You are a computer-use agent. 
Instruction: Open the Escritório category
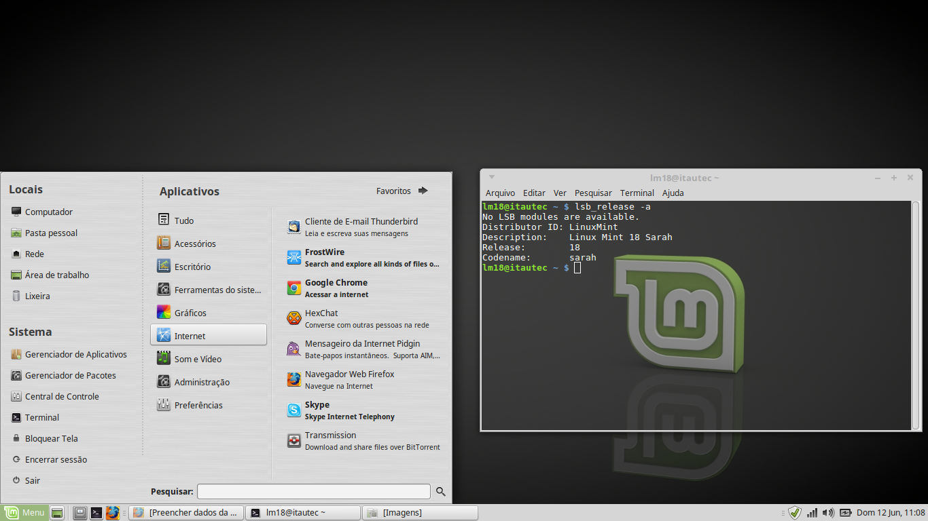[x=208, y=267]
